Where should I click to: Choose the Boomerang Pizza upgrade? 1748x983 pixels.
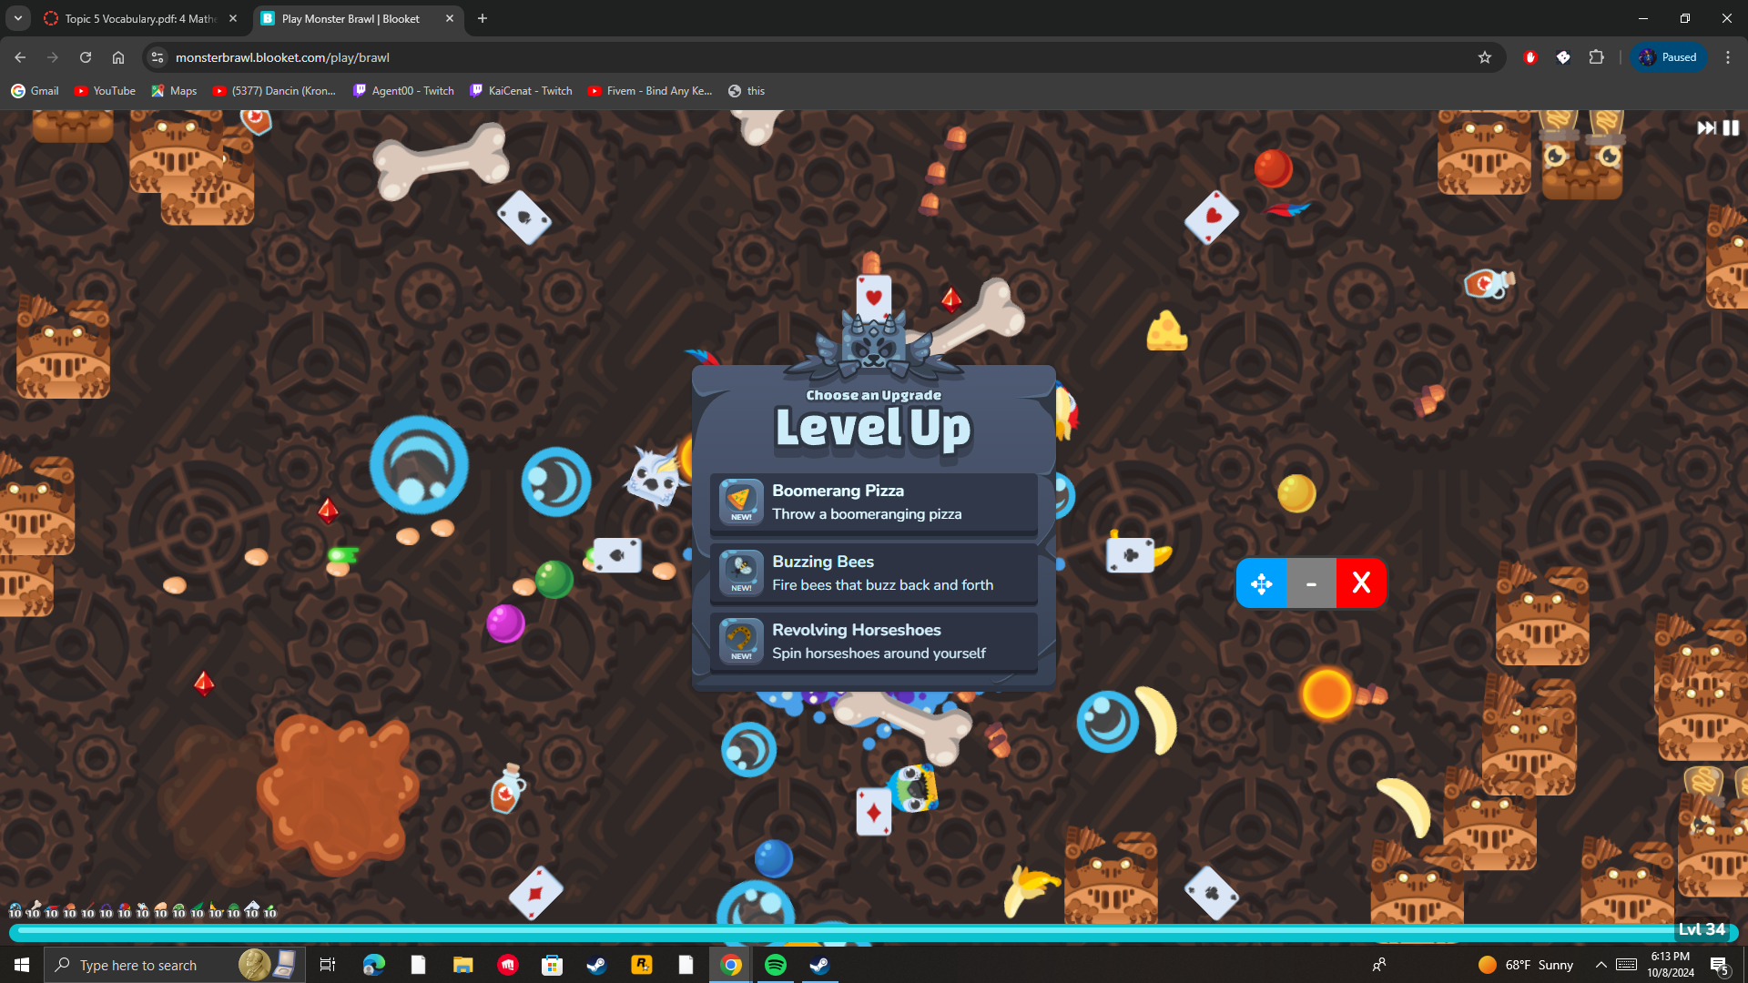click(873, 502)
